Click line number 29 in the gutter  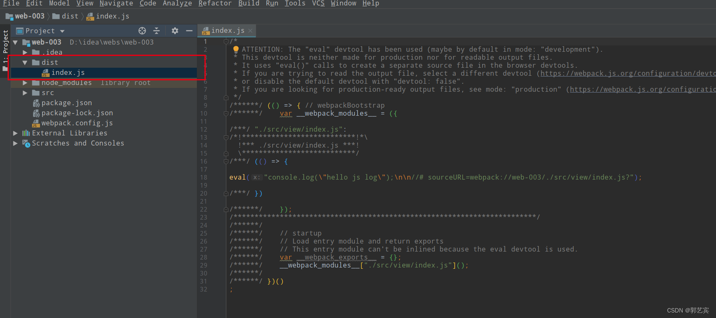coord(204,265)
